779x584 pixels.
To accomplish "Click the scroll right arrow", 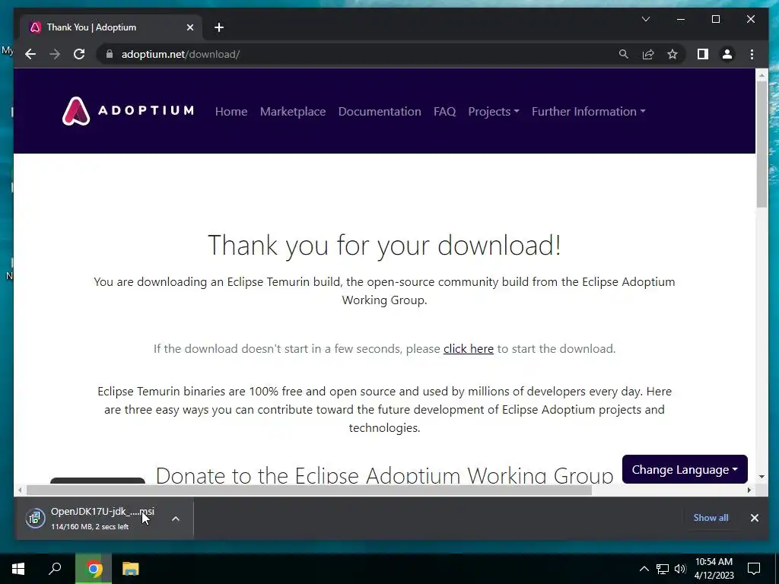I will [x=749, y=490].
